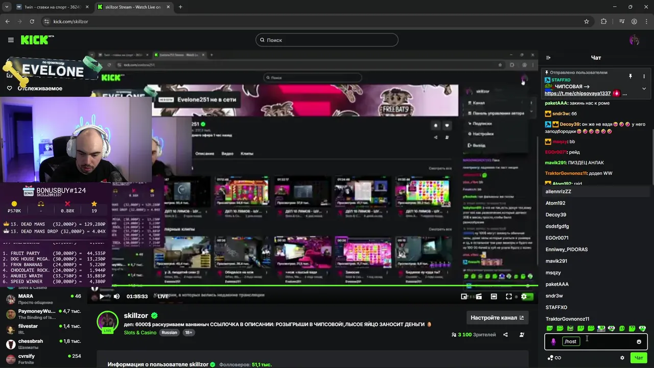
Task: Select msqzy from mention list
Action: [x=596, y=272]
